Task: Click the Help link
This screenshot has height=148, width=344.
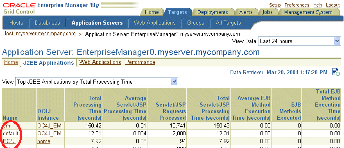Action: tap(318, 5)
